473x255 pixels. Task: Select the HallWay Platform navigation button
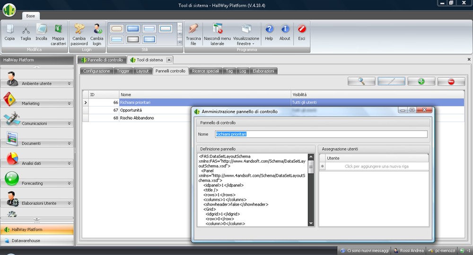point(37,229)
